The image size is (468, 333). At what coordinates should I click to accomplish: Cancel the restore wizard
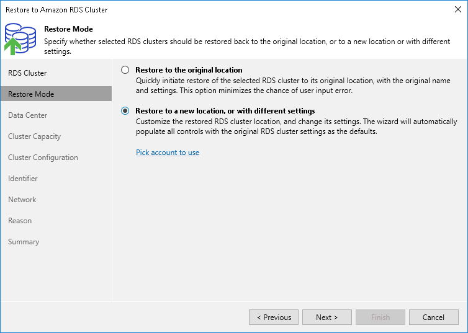point(434,317)
